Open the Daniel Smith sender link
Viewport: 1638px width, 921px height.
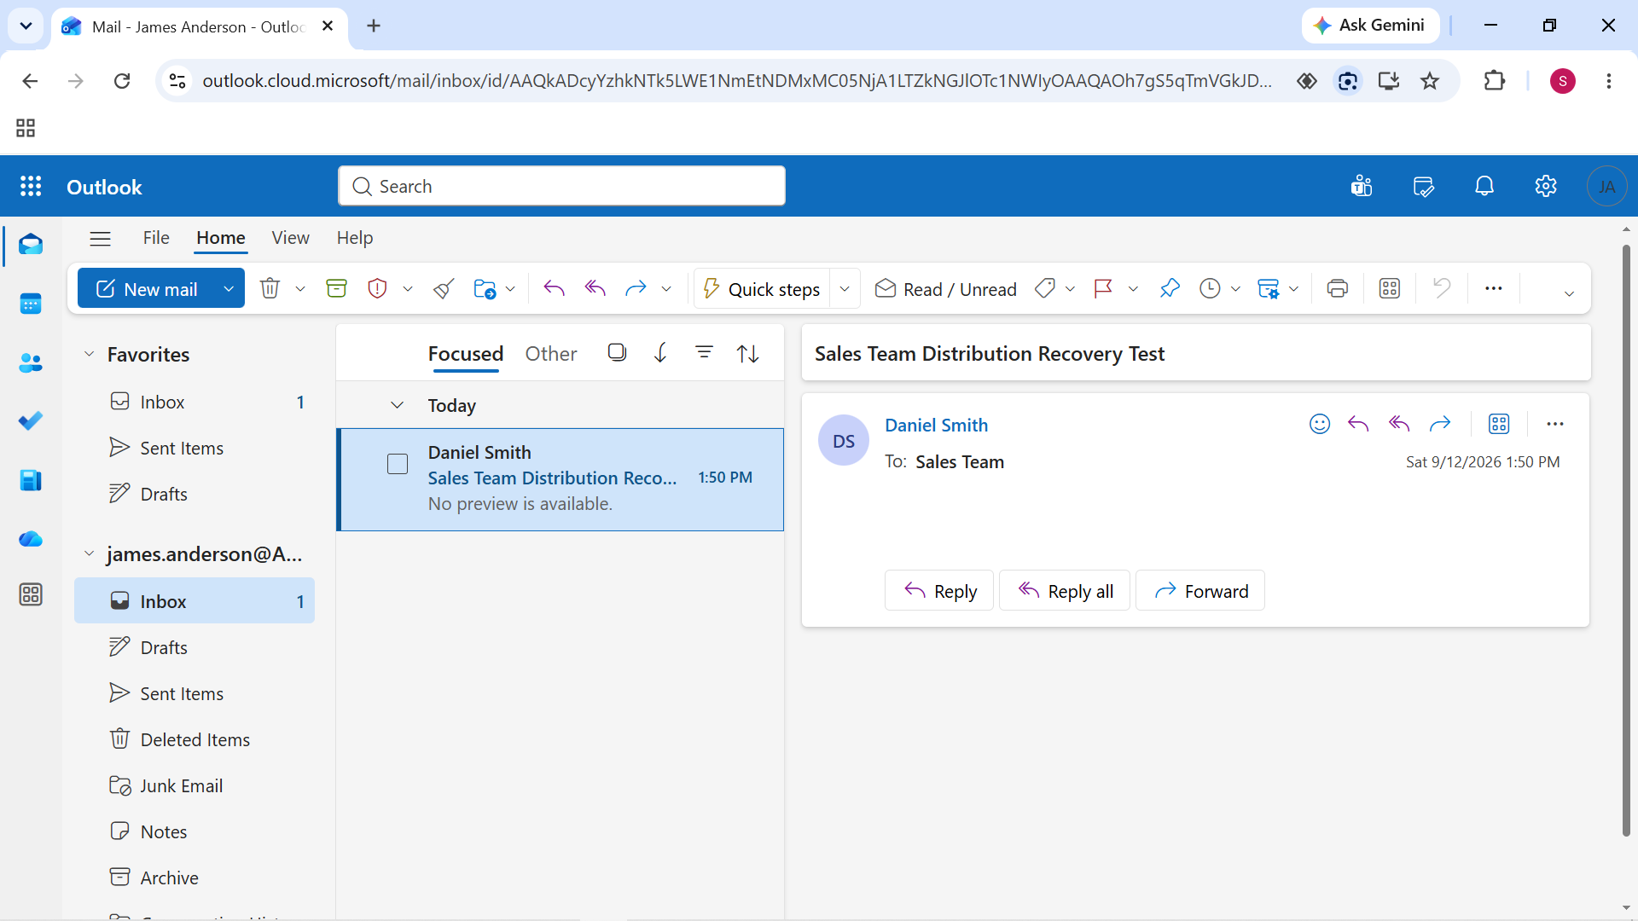coord(936,425)
